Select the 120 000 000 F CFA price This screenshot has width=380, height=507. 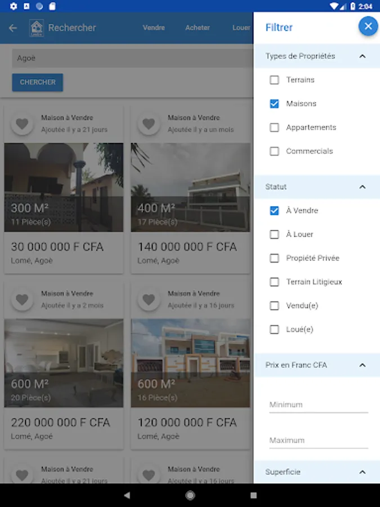pos(187,422)
